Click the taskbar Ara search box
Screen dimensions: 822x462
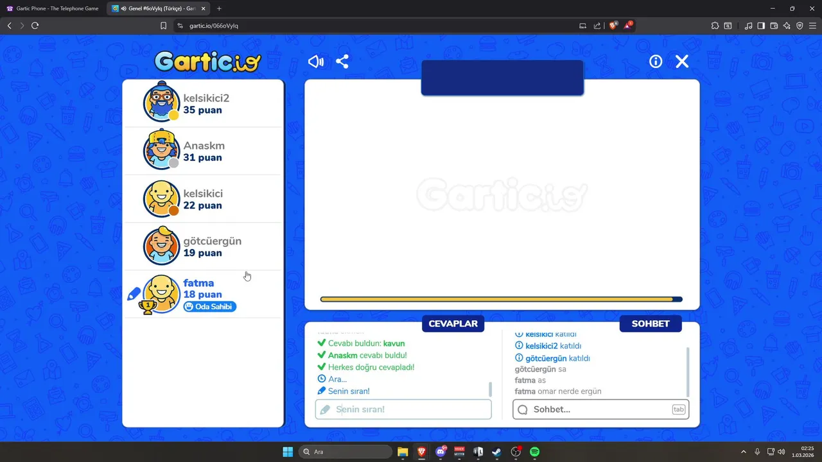(x=347, y=452)
